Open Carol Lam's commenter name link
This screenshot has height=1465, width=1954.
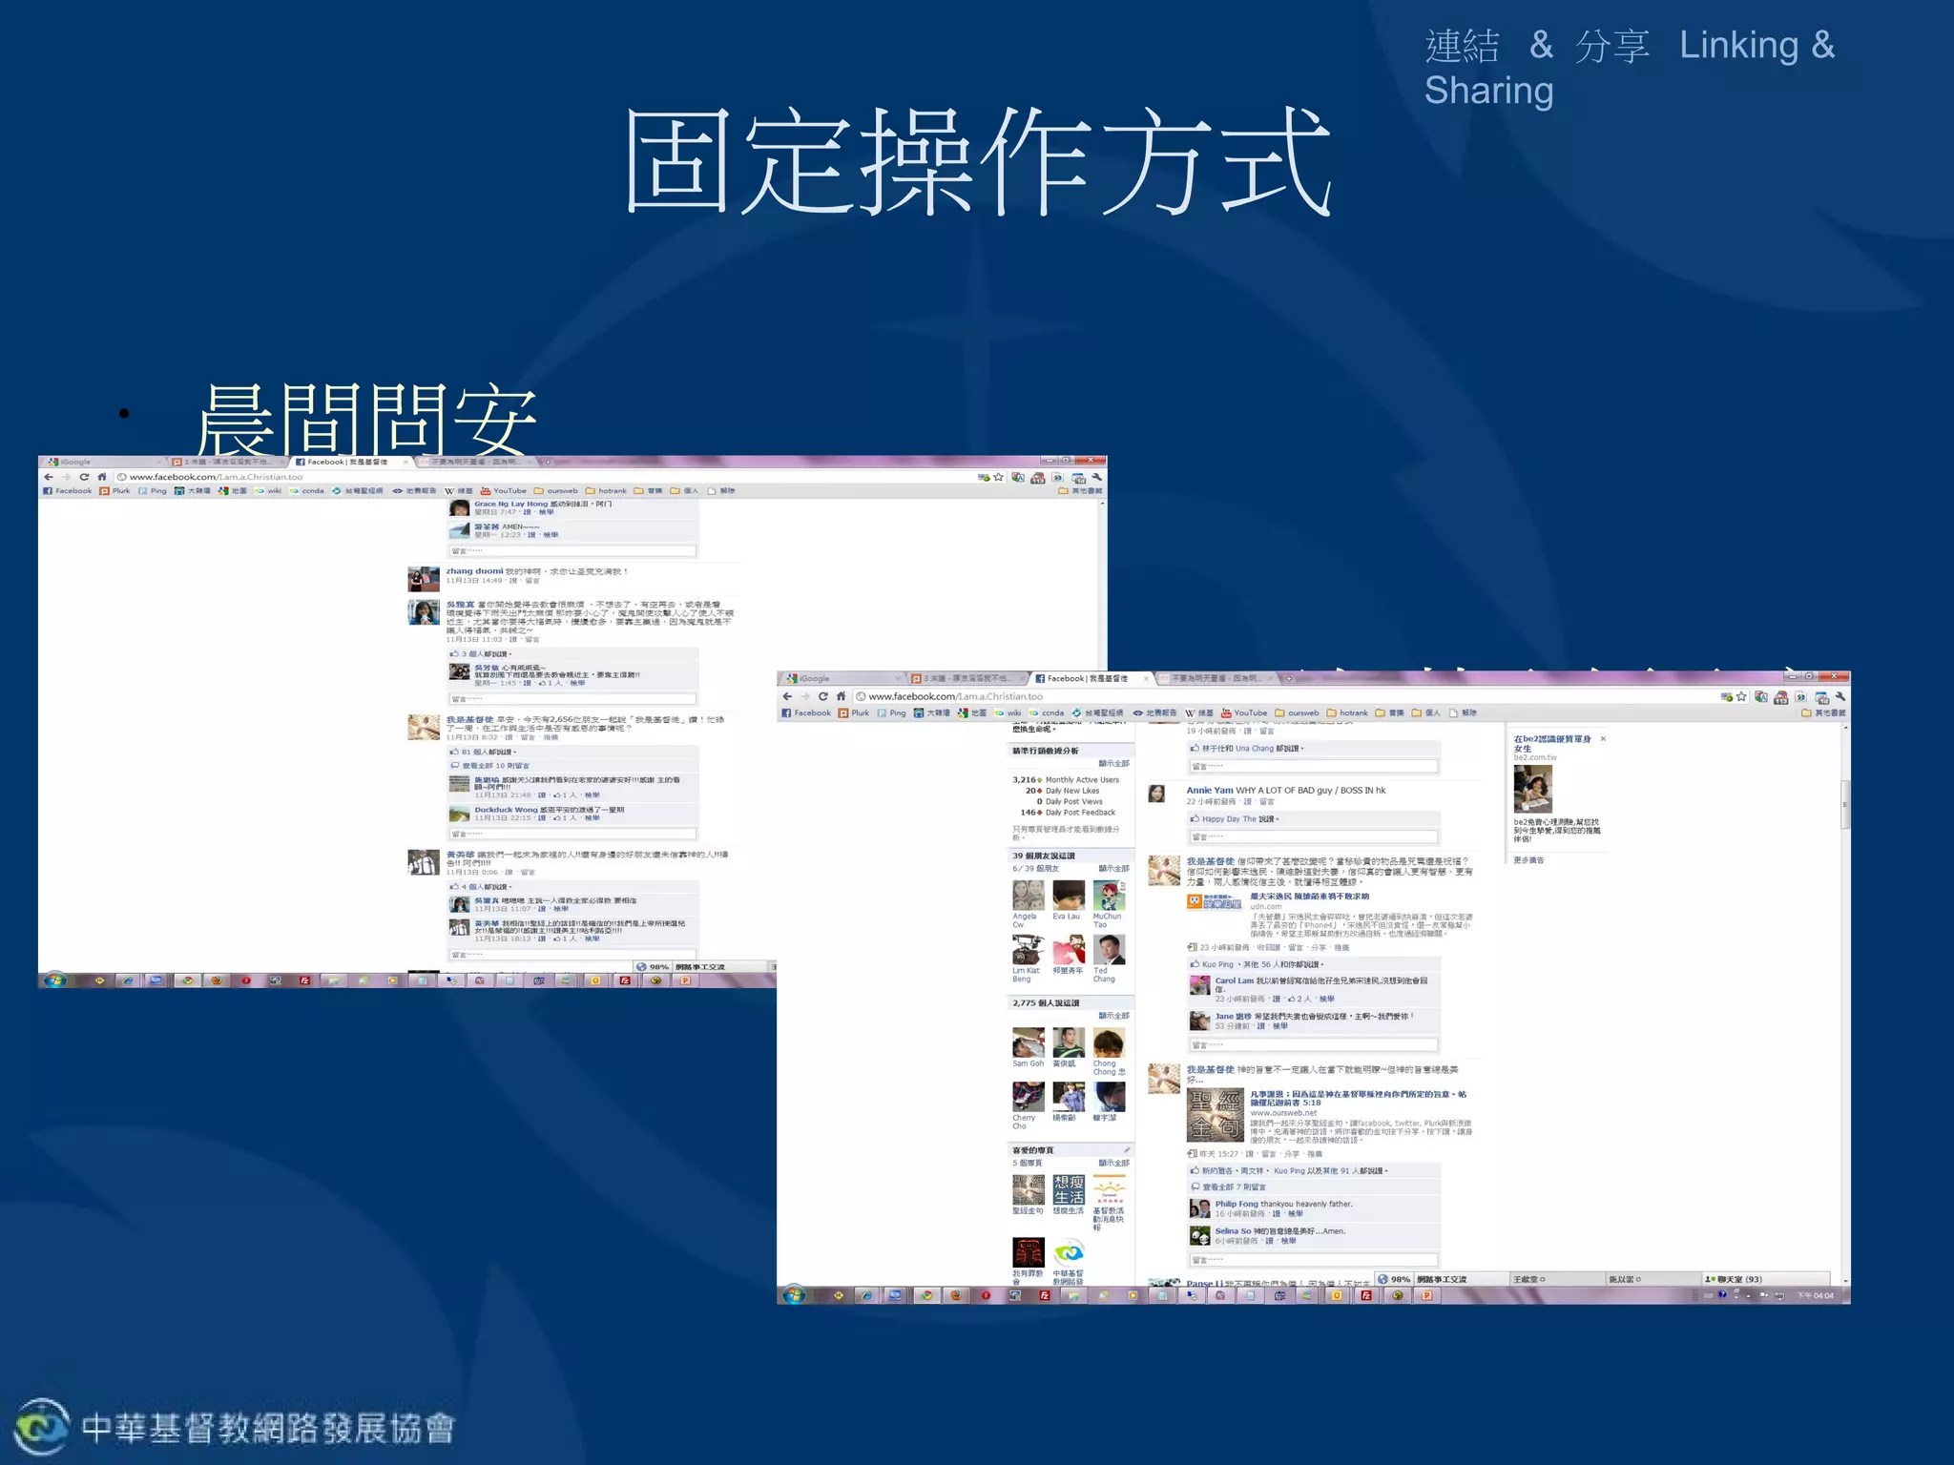tap(1234, 980)
